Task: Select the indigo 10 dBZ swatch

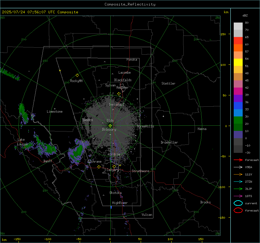Action: (x=238, y=134)
